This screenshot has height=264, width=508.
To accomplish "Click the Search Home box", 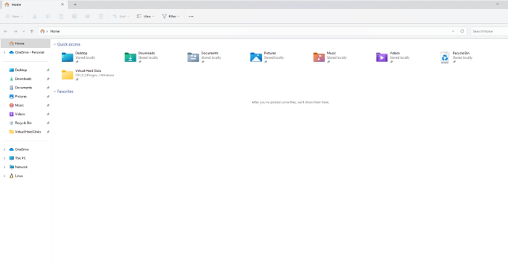I will click(489, 31).
